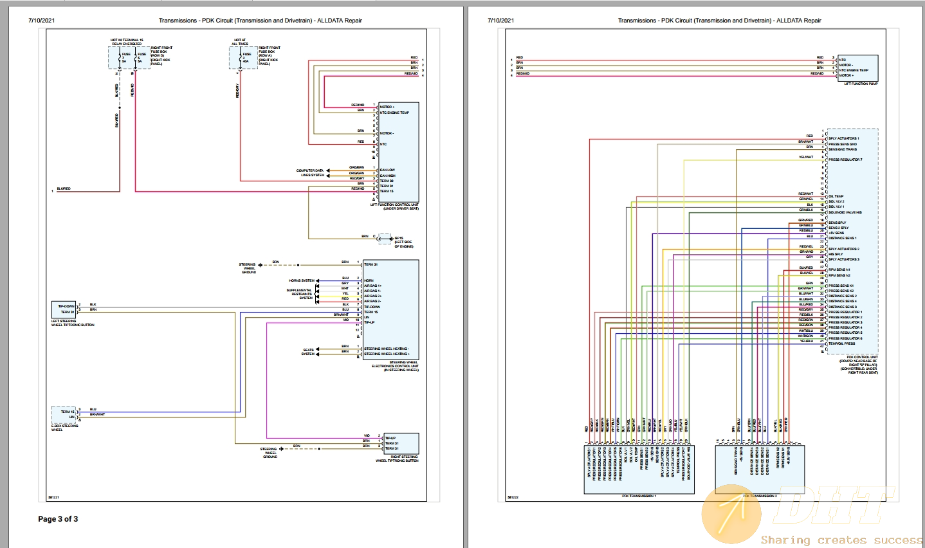This screenshot has height=548, width=925.
Task: Click 'RPM SENS N1' pin label
Action: [x=839, y=269]
